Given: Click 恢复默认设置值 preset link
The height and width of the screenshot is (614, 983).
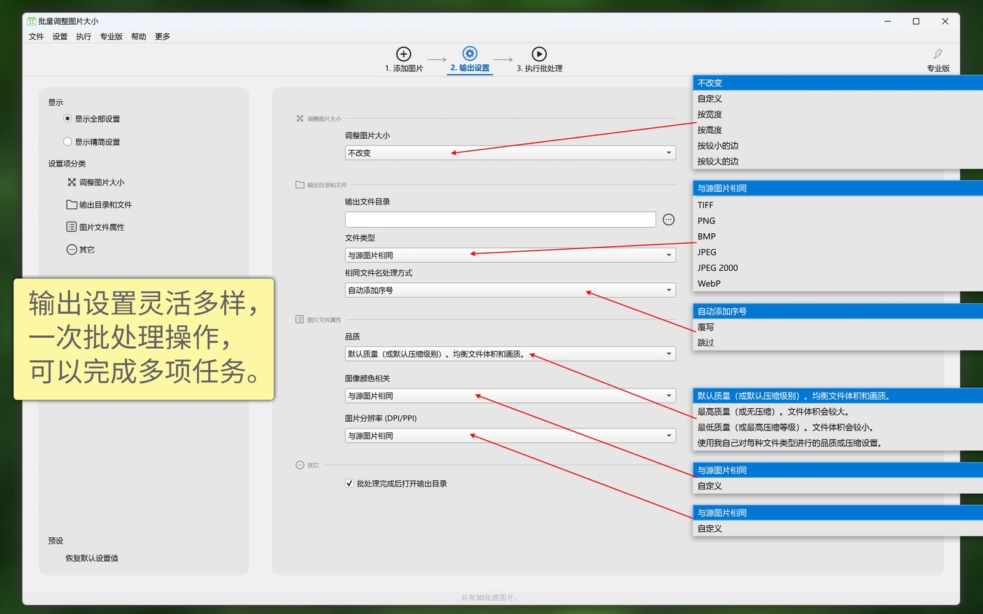Looking at the screenshot, I should (x=92, y=558).
